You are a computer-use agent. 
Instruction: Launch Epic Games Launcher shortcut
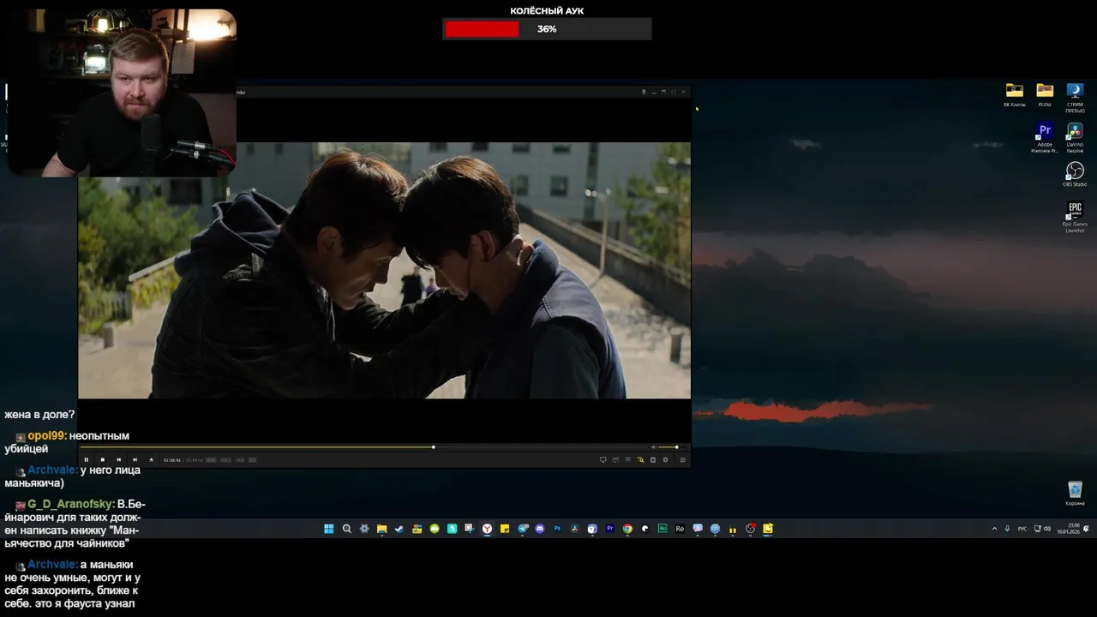(1075, 217)
